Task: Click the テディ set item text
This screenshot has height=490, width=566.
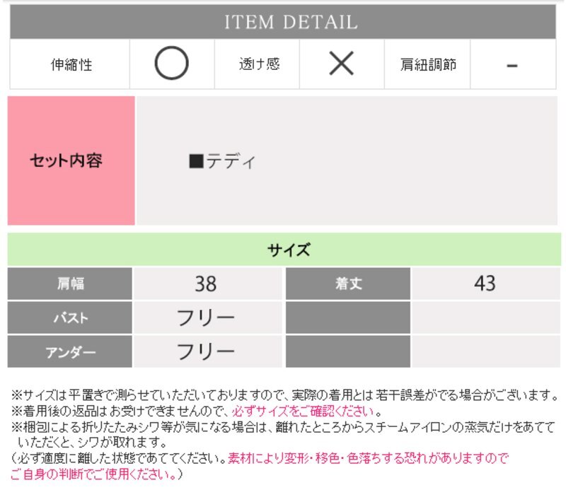Action: coord(231,161)
